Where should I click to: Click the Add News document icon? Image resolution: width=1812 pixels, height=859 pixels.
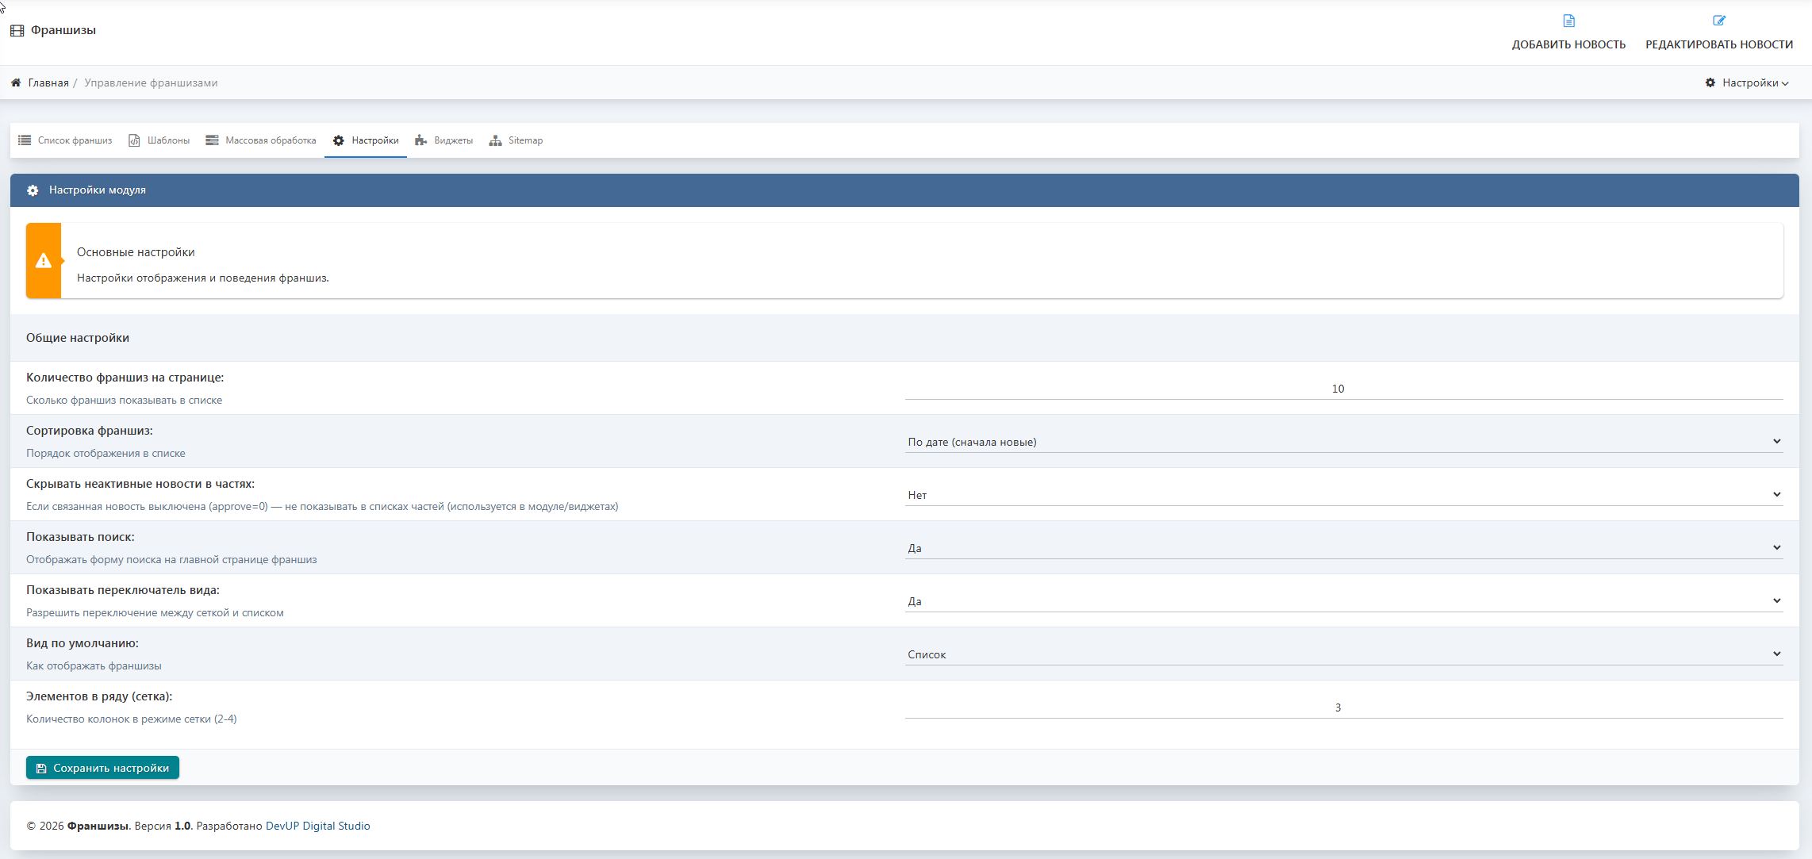[x=1568, y=21]
